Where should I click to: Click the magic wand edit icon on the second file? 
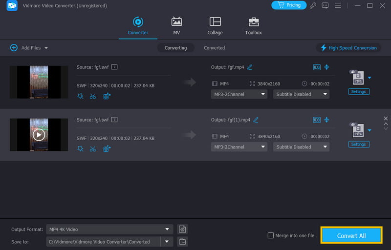click(x=80, y=148)
